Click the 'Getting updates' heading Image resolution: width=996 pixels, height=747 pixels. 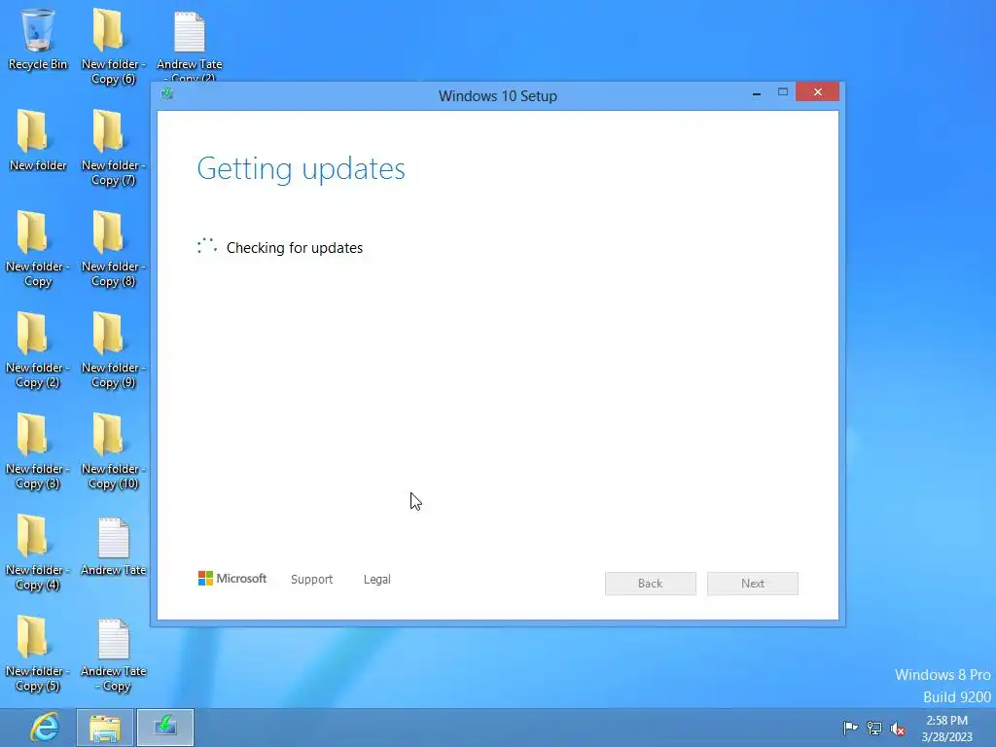click(x=302, y=169)
